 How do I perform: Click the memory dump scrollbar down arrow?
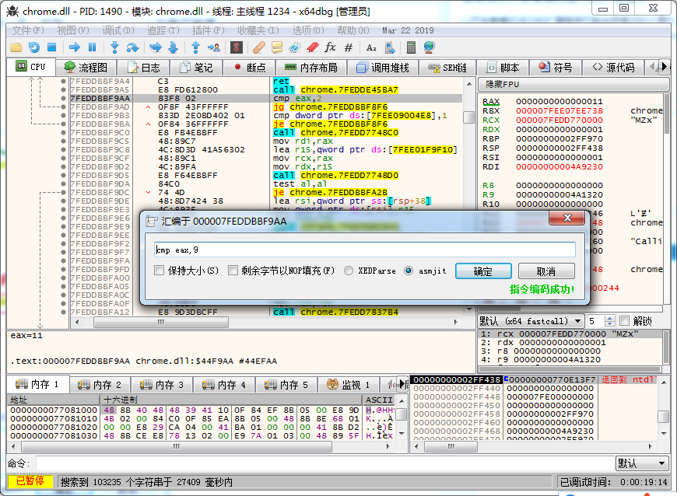coord(402,434)
